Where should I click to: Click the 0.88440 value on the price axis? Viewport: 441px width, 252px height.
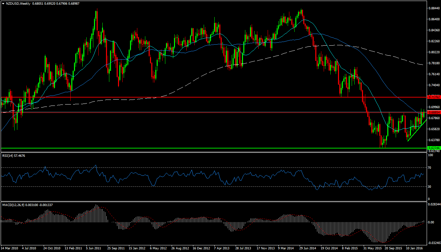pos(434,8)
